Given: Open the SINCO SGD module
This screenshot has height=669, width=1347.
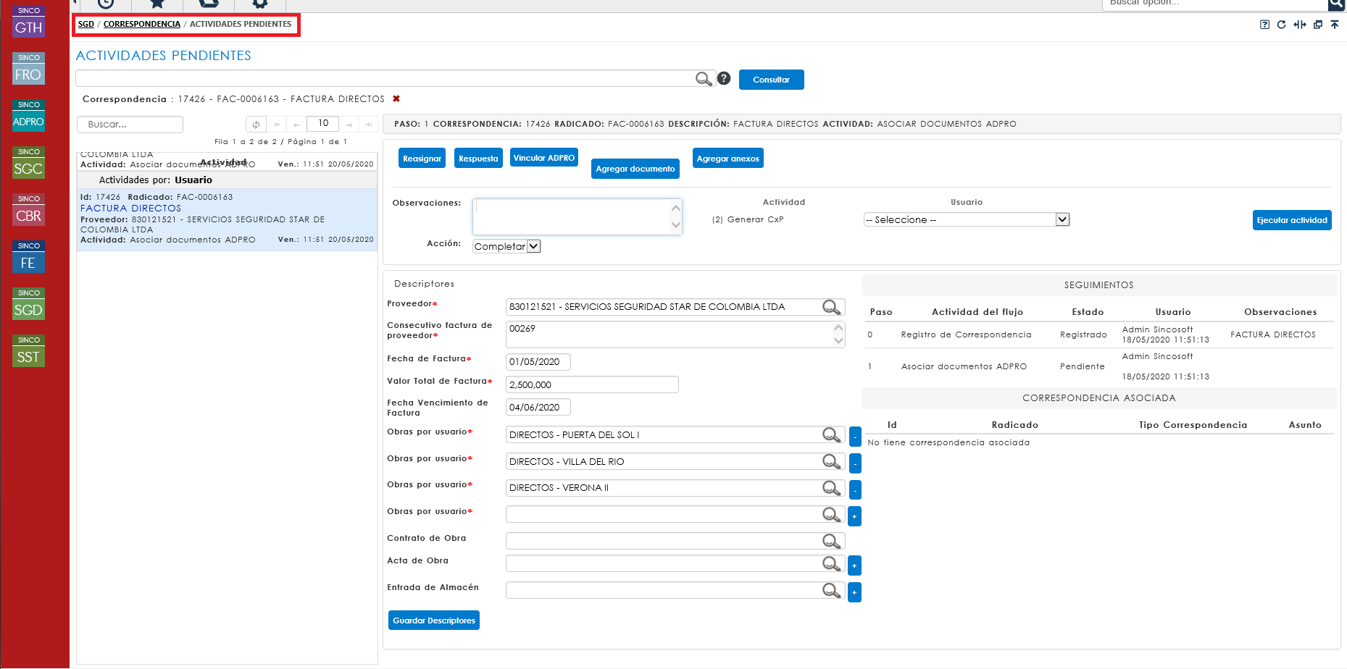Looking at the screenshot, I should (28, 304).
